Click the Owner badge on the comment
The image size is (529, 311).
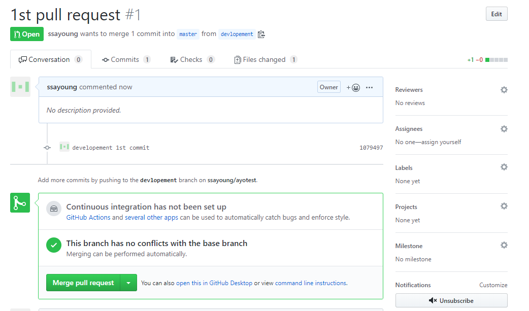pyautogui.click(x=328, y=87)
